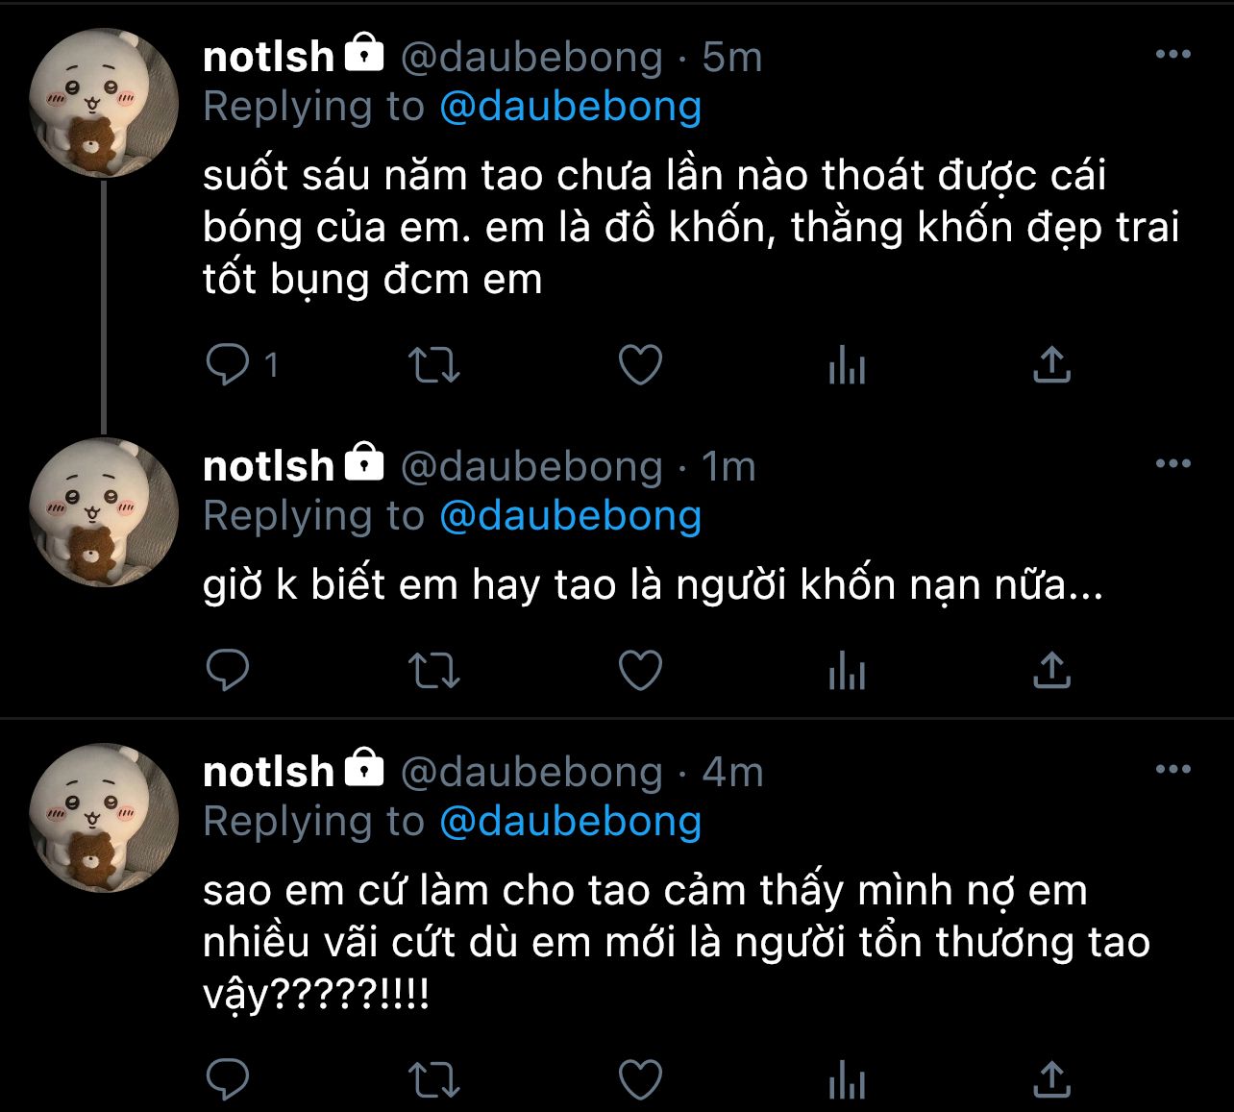Viewport: 1234px width, 1112px height.
Task: Open @daubebong mention in the 4m tweet
Action: click(570, 822)
